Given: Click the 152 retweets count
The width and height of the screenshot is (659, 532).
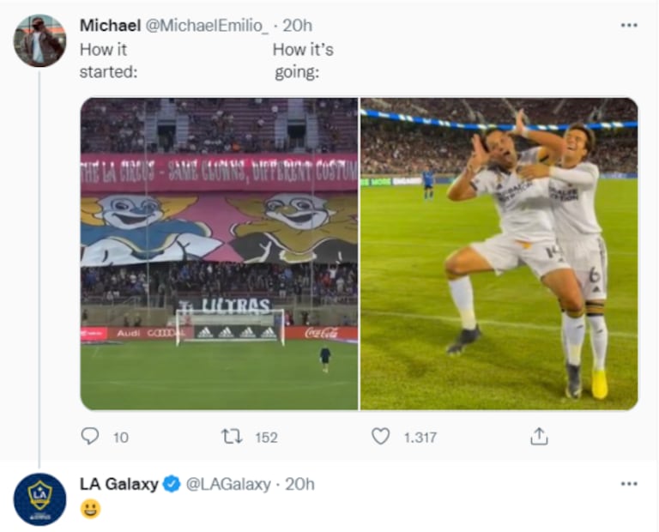Looking at the screenshot, I should pyautogui.click(x=266, y=438).
